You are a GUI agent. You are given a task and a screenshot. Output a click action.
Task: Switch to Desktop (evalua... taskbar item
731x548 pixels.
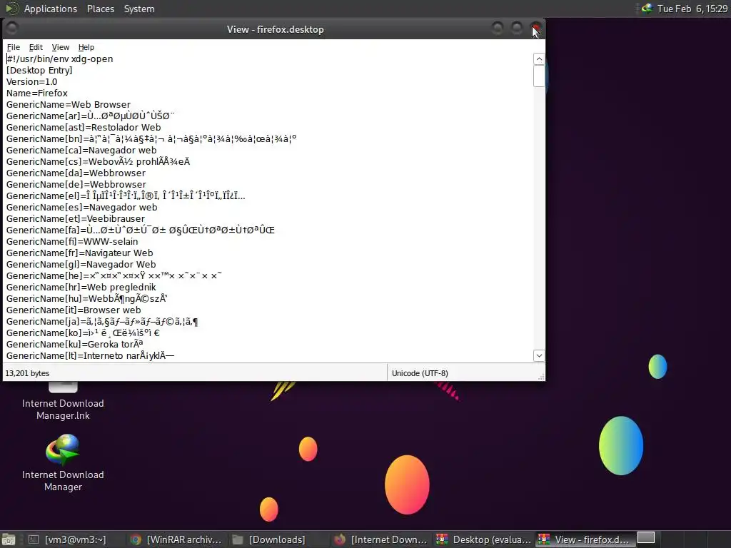pyautogui.click(x=483, y=539)
